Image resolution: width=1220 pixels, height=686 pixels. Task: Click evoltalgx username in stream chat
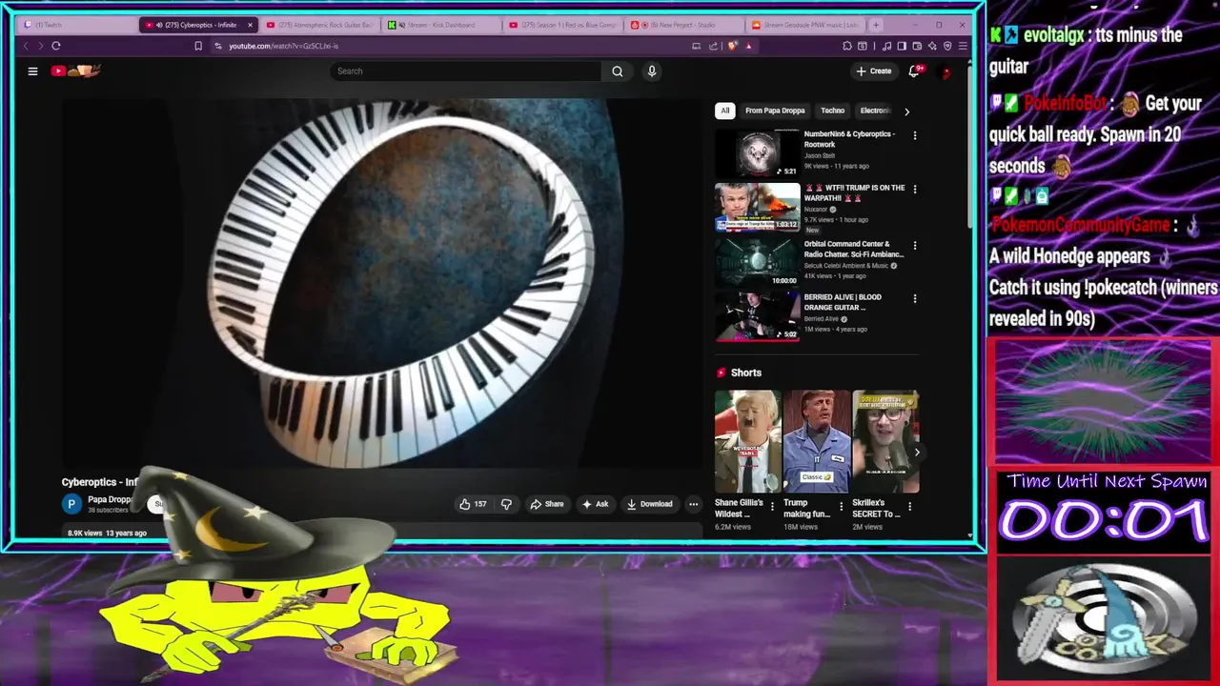[x=1056, y=35]
